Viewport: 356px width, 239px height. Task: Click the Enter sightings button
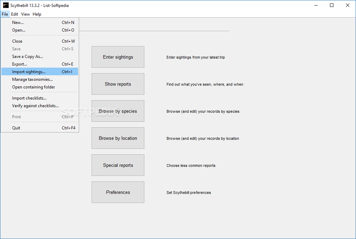click(118, 57)
